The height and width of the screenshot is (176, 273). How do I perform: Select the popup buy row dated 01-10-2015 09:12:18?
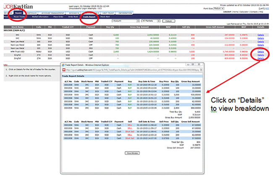132,85
